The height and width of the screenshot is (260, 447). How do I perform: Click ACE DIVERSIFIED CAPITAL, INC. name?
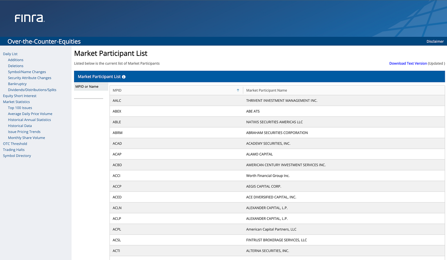tap(271, 197)
